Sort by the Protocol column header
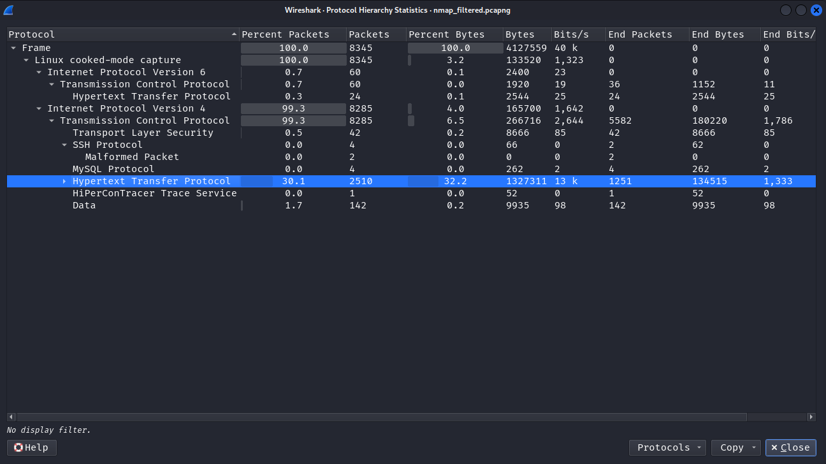This screenshot has width=826, height=464. (121, 34)
